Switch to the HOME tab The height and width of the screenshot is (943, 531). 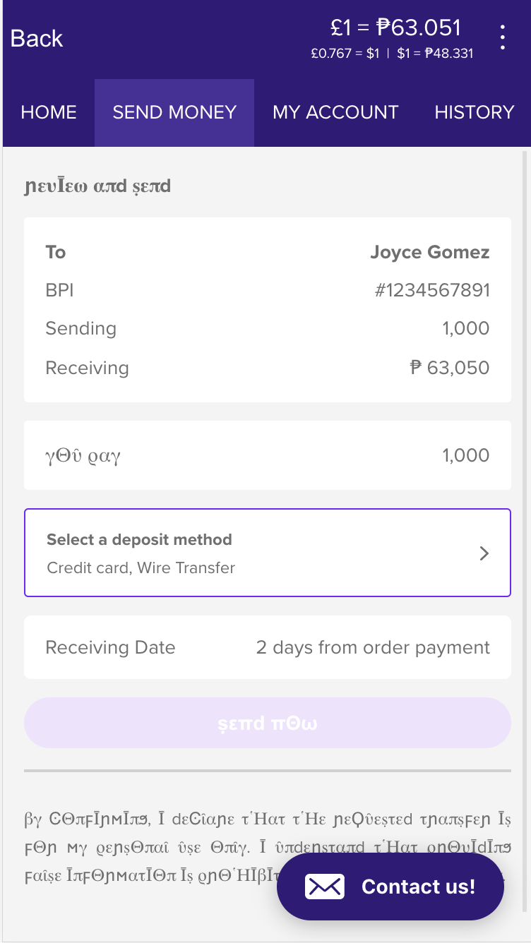click(x=49, y=112)
